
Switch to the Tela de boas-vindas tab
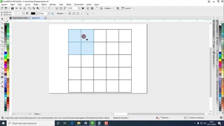click(x=20, y=18)
